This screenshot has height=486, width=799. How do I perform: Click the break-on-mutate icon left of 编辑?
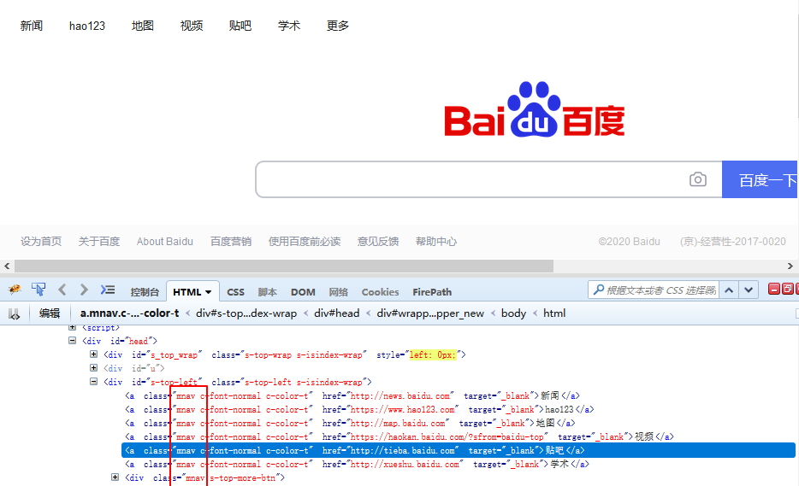click(x=15, y=314)
